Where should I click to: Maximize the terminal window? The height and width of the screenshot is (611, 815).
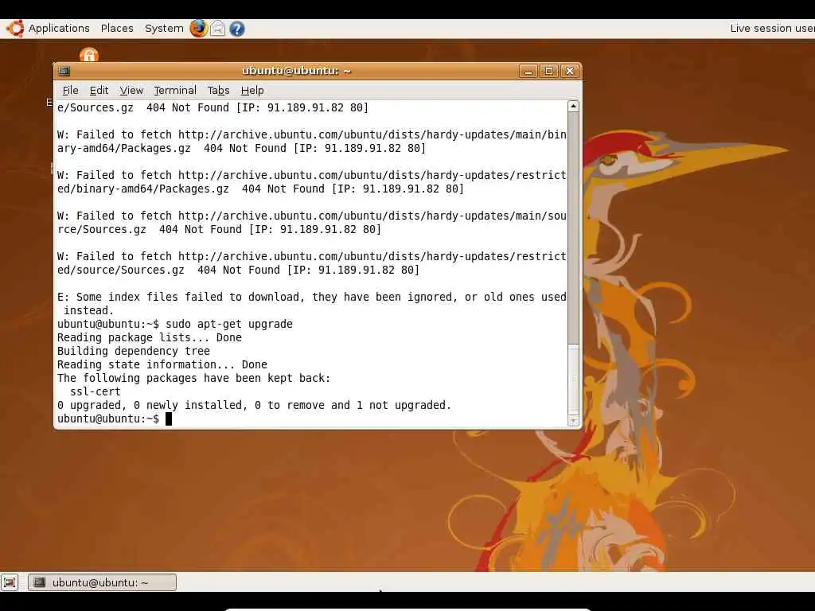[x=549, y=71]
